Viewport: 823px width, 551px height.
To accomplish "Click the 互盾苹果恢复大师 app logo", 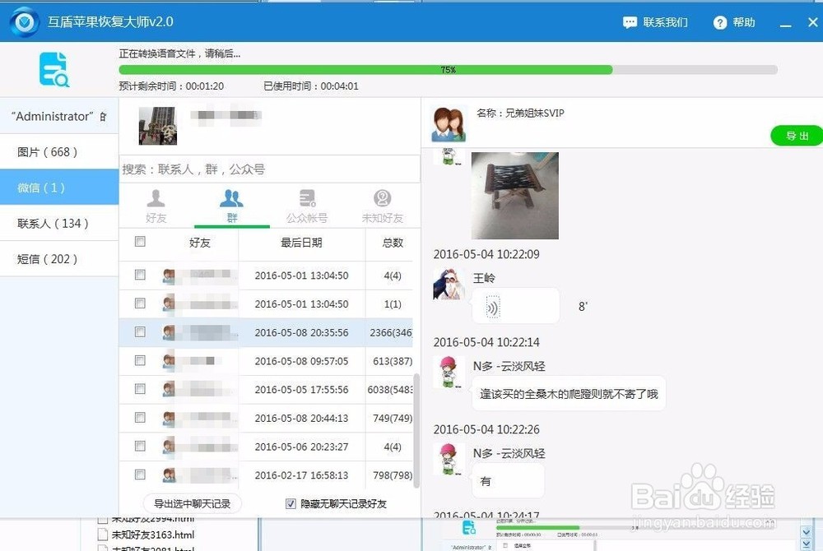I will pos(24,21).
